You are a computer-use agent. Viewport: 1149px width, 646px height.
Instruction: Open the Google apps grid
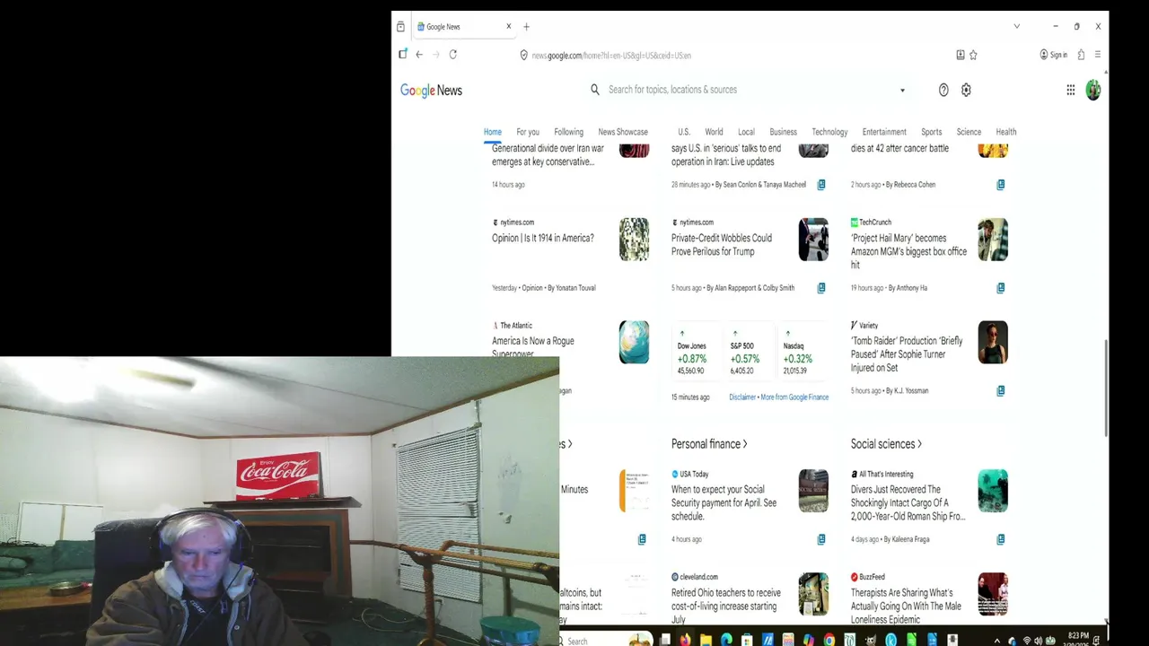[x=1071, y=90]
